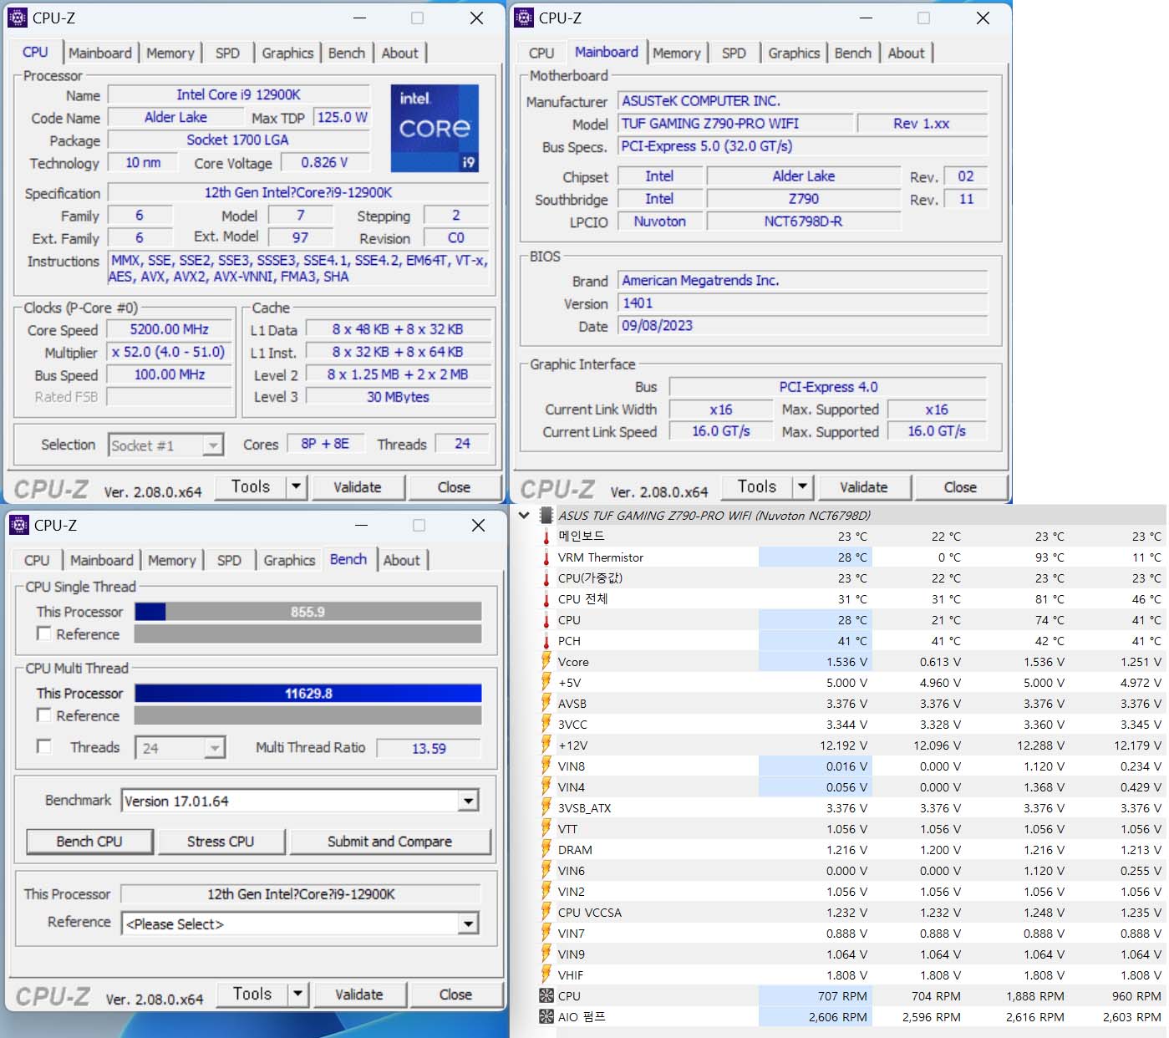Enable the Reference checkbox under CPU Single Thread
This screenshot has width=1169, height=1038.
44,633
